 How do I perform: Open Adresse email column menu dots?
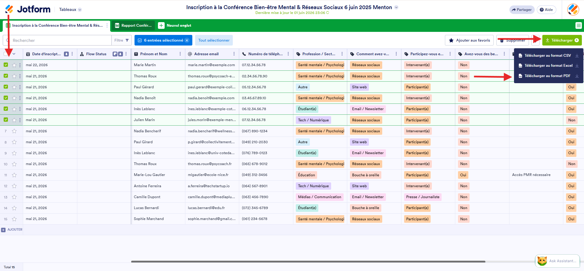click(234, 54)
